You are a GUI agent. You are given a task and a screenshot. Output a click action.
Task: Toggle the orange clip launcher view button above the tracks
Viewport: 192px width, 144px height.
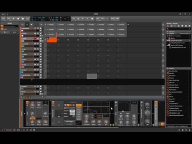pyautogui.click(x=27, y=25)
